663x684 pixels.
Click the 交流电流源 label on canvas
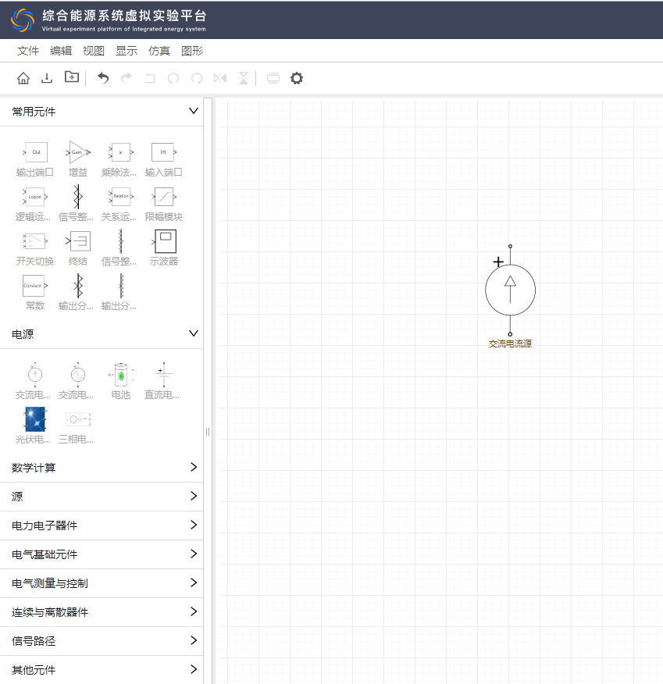coord(511,344)
